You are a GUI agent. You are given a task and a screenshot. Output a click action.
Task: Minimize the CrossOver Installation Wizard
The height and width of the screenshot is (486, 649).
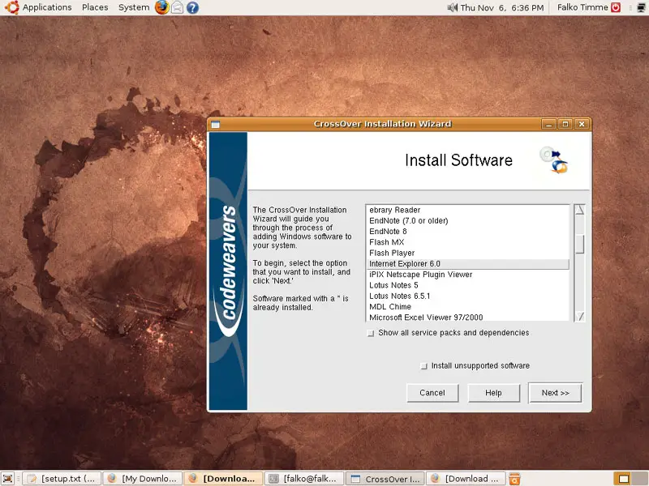(x=549, y=124)
